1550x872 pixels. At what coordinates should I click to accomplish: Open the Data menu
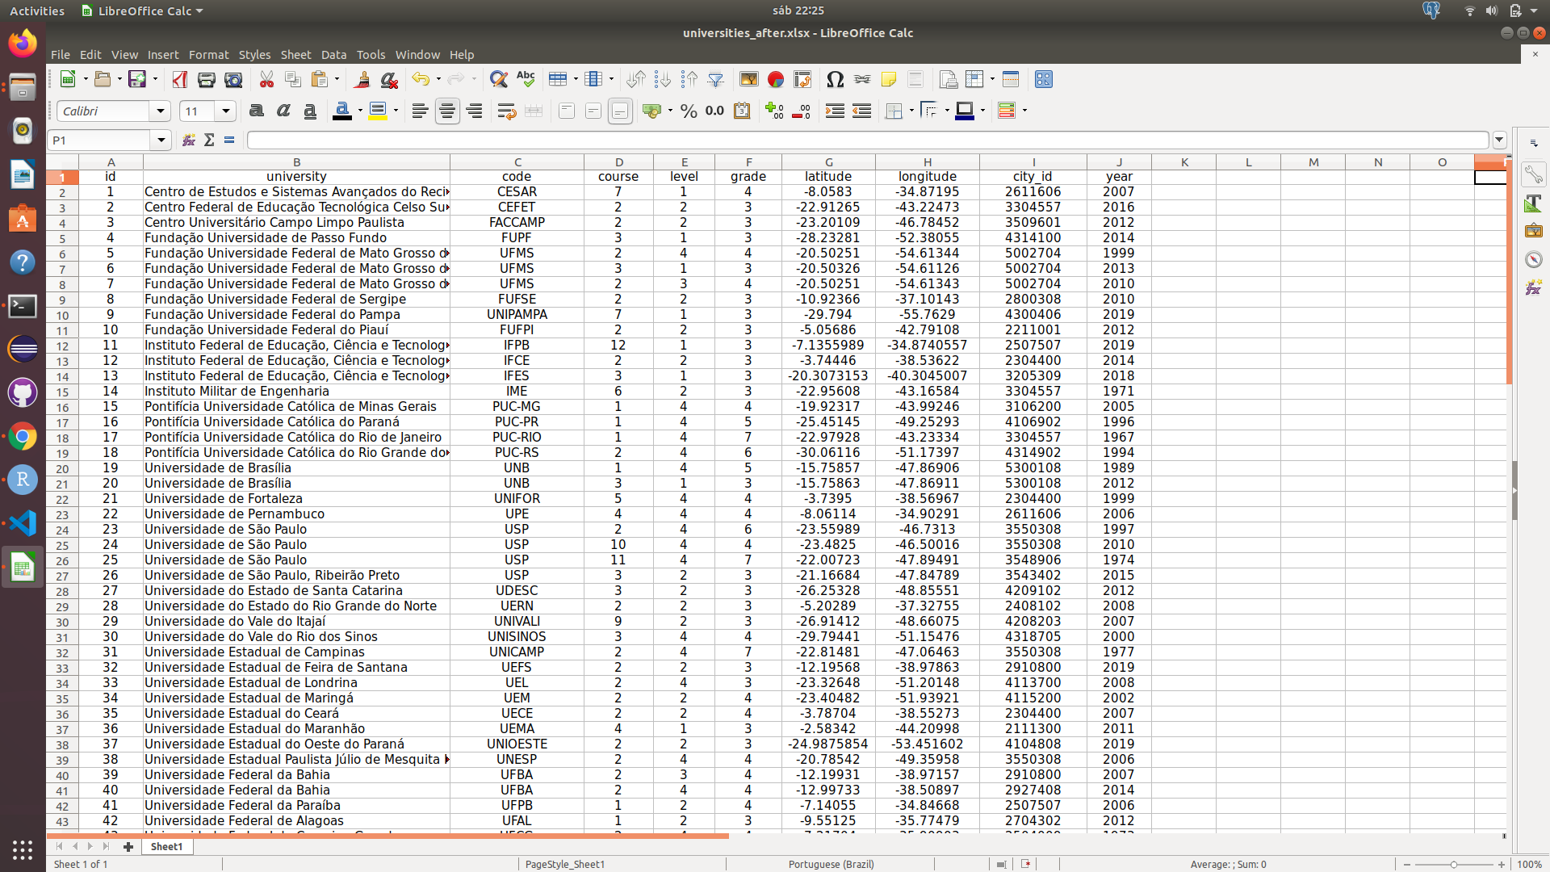pyautogui.click(x=333, y=54)
